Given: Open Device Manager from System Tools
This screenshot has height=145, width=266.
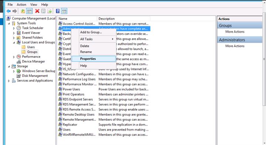Looking at the screenshot, I should pos(33,61).
